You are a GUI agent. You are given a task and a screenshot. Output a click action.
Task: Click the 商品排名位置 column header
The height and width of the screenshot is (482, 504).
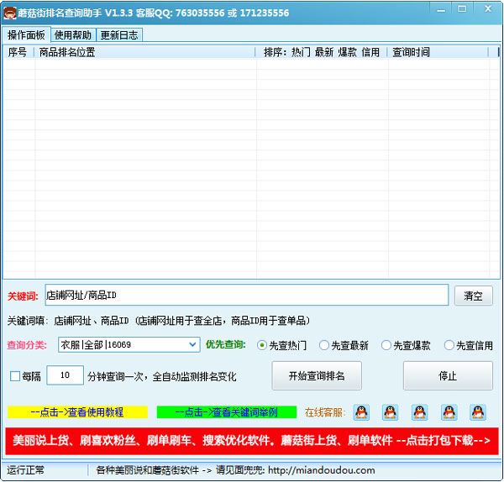pyautogui.click(x=144, y=52)
